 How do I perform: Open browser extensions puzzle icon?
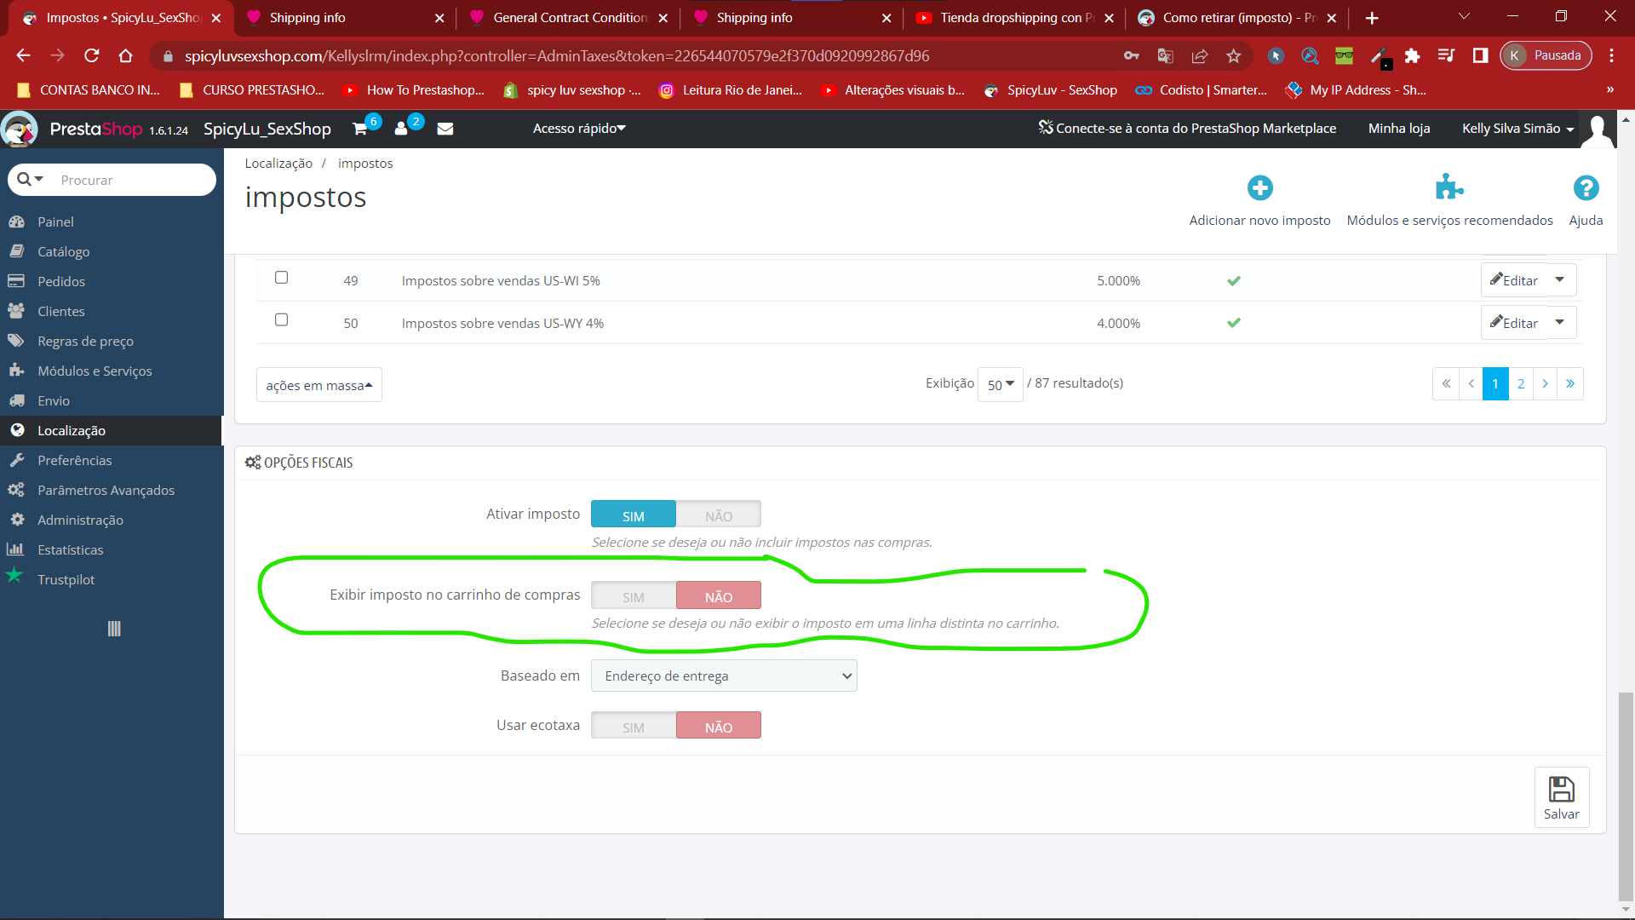point(1412,55)
